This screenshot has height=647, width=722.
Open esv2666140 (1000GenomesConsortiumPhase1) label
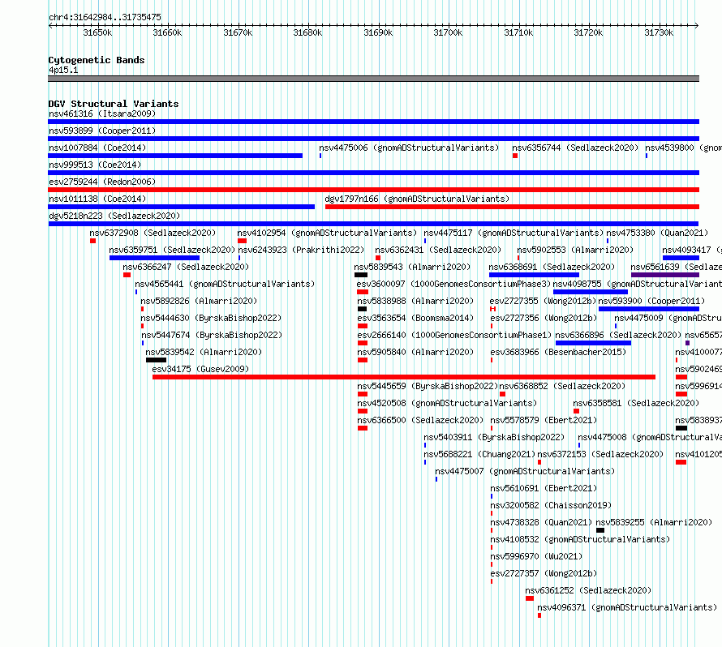click(x=454, y=335)
